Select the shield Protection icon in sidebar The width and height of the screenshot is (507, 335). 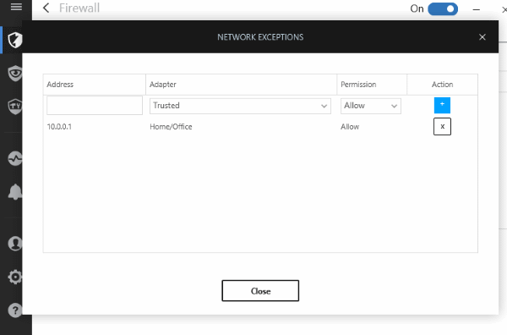click(15, 40)
